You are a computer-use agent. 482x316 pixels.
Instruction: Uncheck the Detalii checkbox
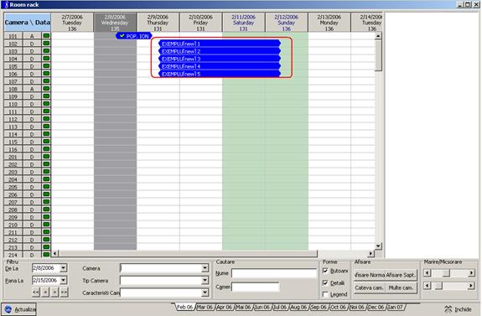[325, 282]
